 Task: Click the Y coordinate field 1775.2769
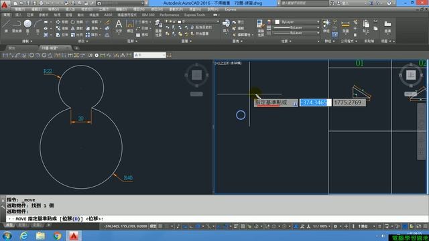pos(349,102)
